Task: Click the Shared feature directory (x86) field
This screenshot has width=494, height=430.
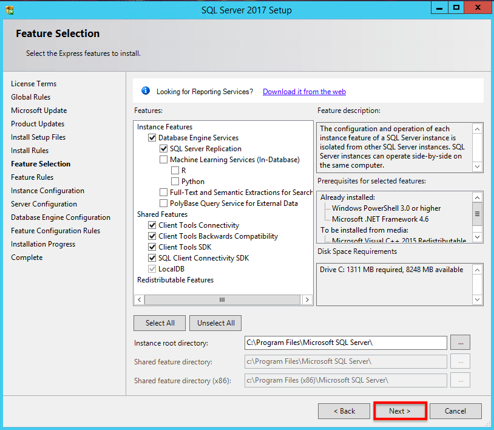Action: tap(345, 380)
